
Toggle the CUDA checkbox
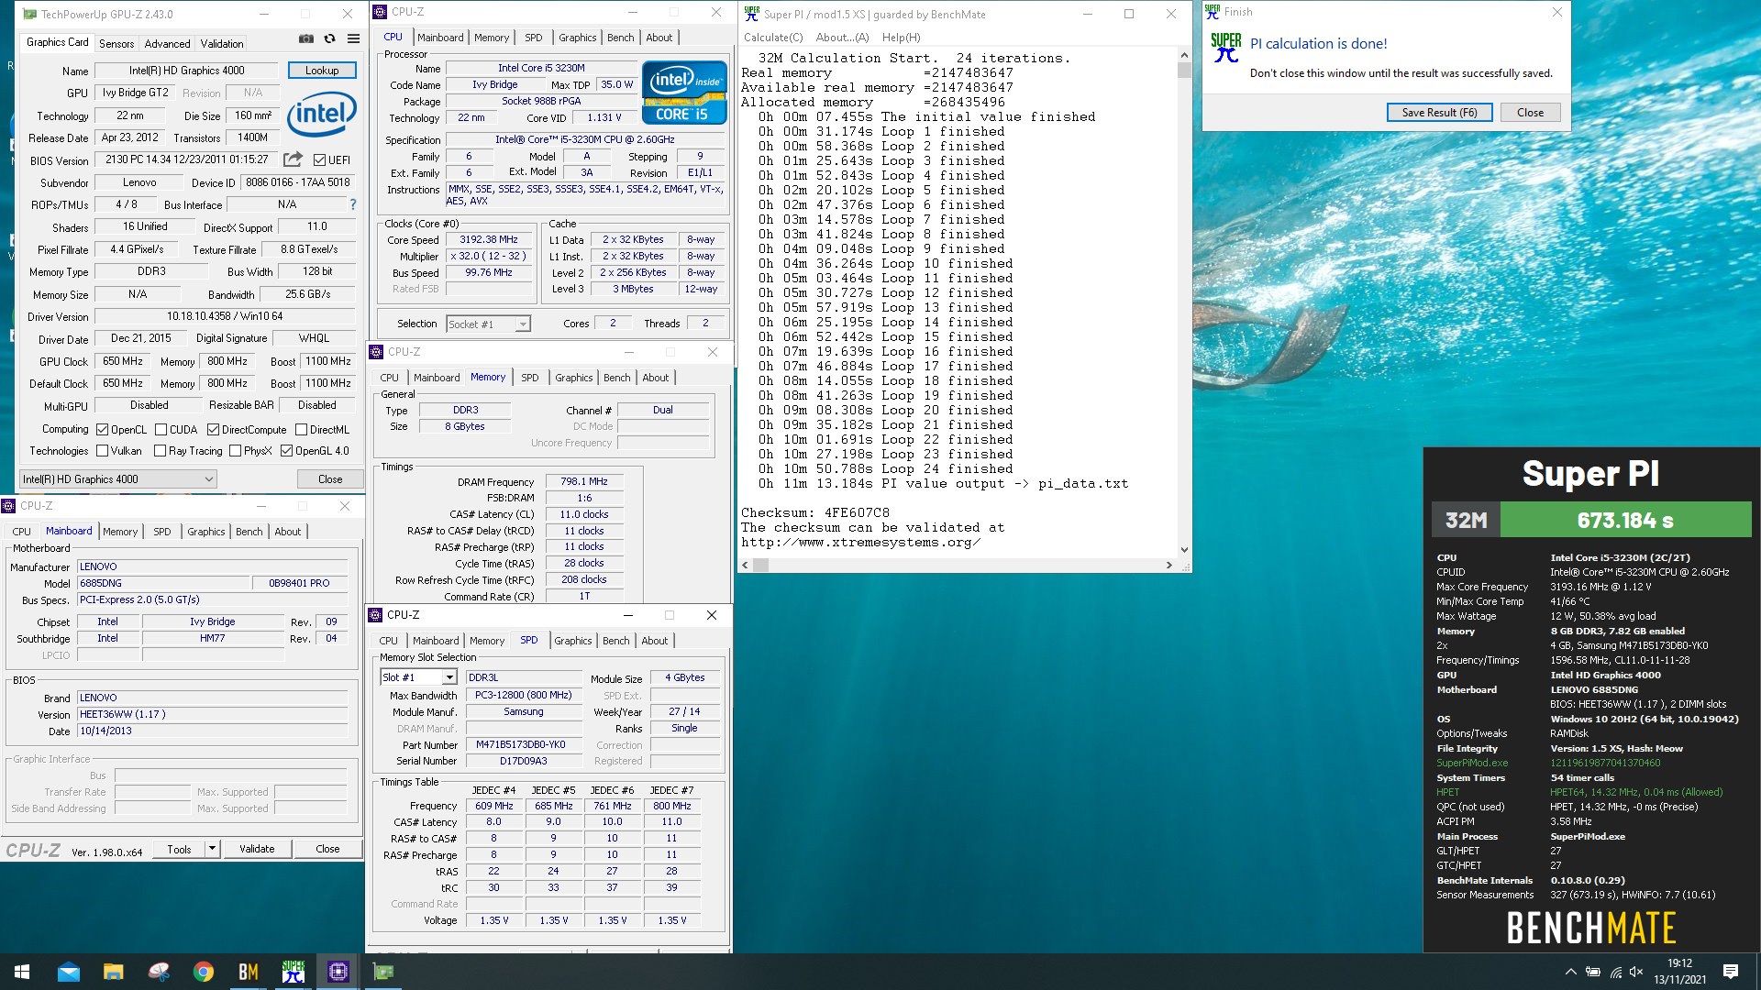pos(161,429)
